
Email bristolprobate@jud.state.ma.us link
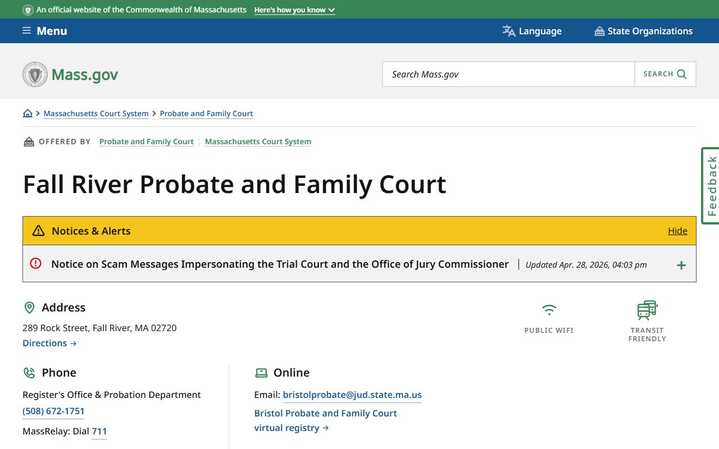[x=352, y=395]
